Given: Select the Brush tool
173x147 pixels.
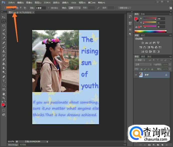Looking at the screenshot, I should tap(4, 47).
